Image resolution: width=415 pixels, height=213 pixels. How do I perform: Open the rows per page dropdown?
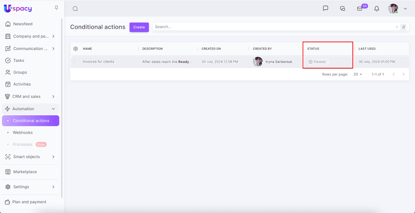(358, 74)
